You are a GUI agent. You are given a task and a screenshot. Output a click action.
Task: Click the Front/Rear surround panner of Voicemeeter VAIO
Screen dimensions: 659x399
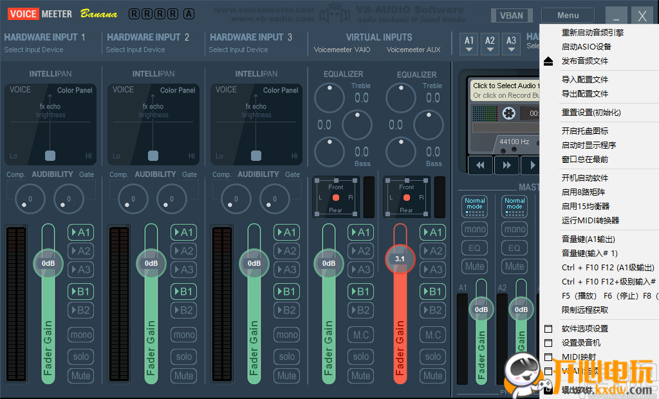tap(335, 196)
